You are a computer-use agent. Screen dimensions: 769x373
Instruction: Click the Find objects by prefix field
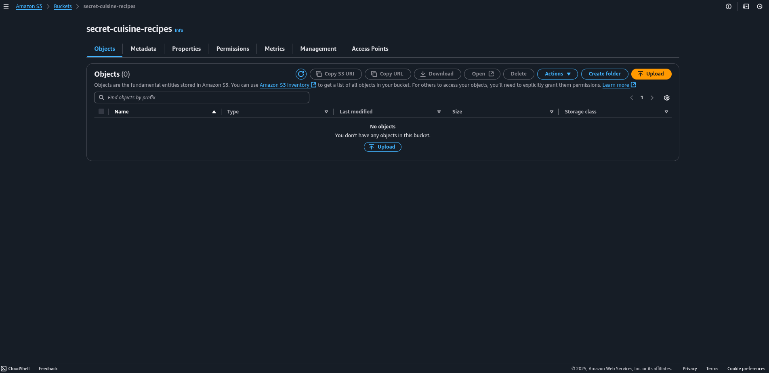[x=202, y=98]
